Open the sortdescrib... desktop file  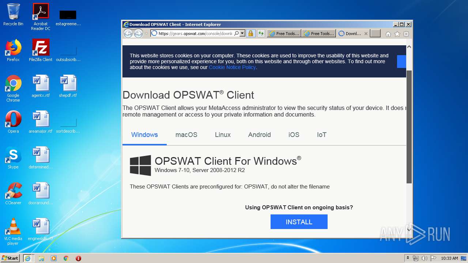pos(68,125)
